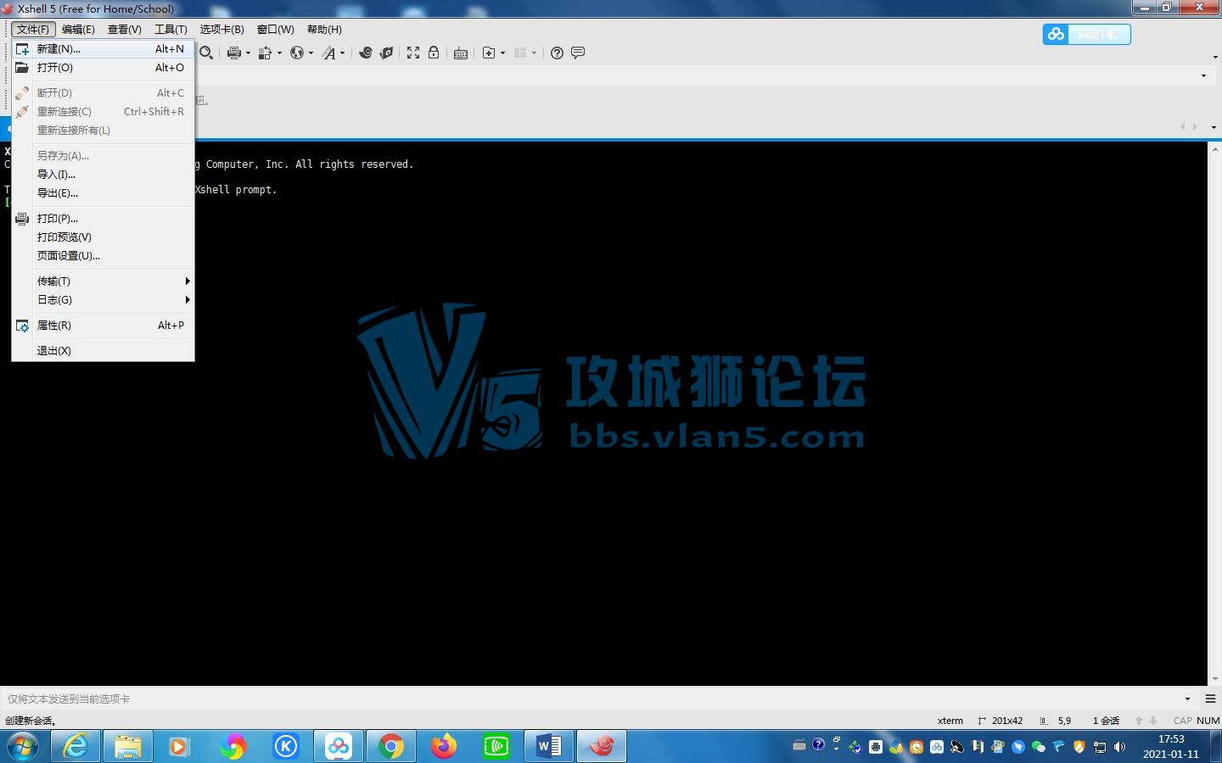Click the keyboard key-mapping toolbar icon

(461, 53)
